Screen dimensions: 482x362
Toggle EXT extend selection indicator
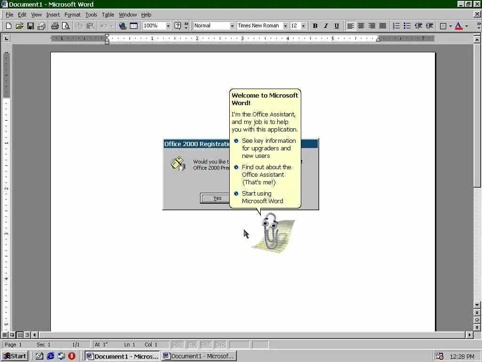(x=206, y=345)
